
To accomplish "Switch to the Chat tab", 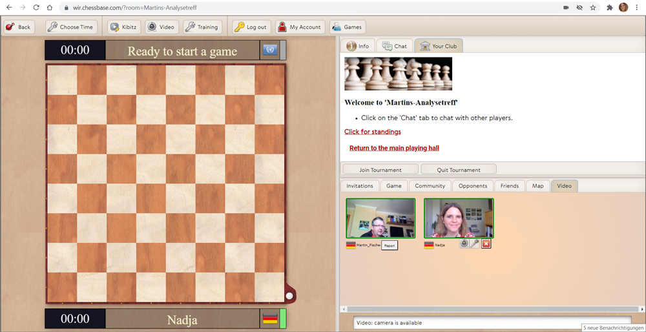I will pyautogui.click(x=395, y=47).
